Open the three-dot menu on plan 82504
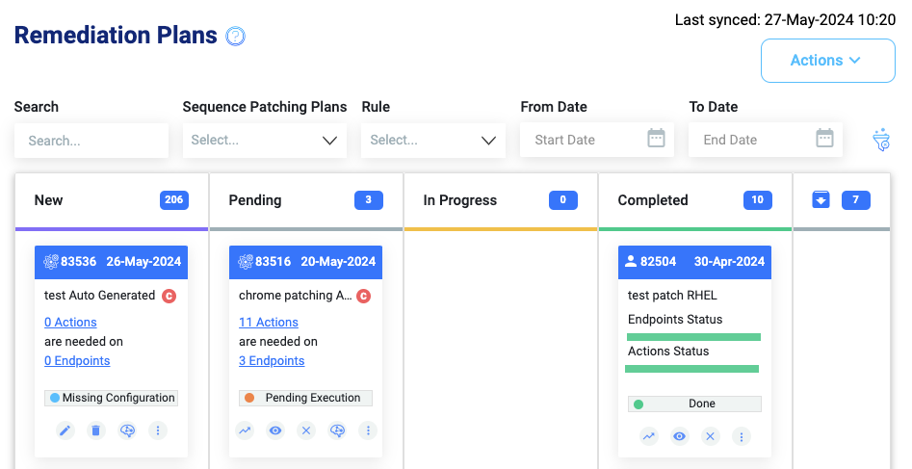The width and height of the screenshot is (912, 469). click(x=741, y=436)
